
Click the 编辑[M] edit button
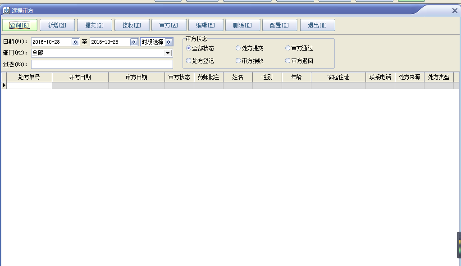(x=206, y=25)
